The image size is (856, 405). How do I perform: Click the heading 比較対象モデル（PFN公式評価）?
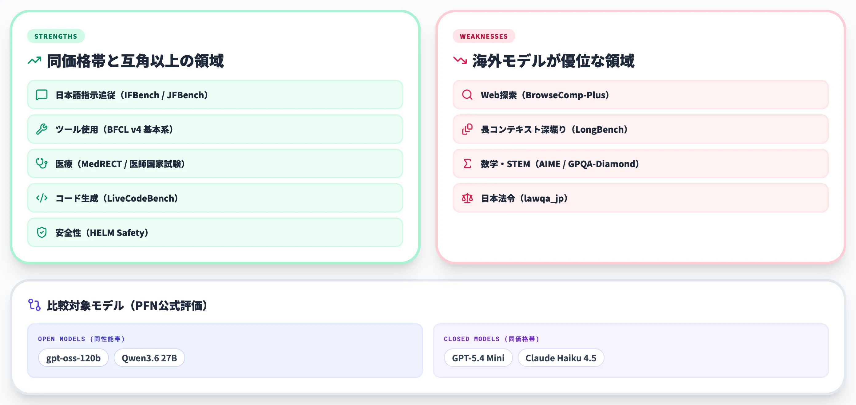(x=127, y=305)
